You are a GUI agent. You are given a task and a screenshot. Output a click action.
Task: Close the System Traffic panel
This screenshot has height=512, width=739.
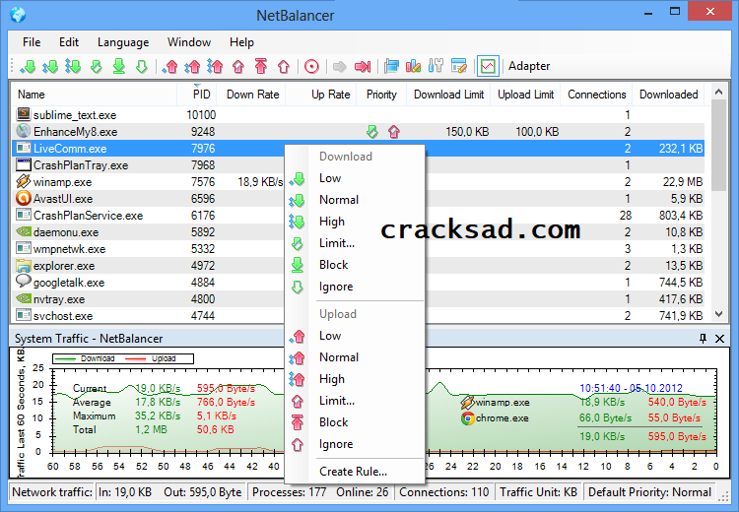[x=719, y=338]
